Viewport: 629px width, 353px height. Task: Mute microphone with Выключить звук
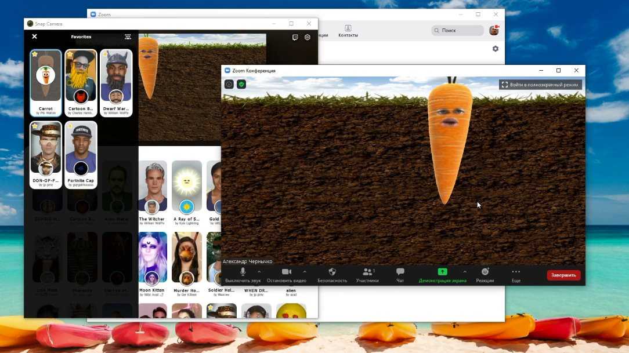[243, 275]
